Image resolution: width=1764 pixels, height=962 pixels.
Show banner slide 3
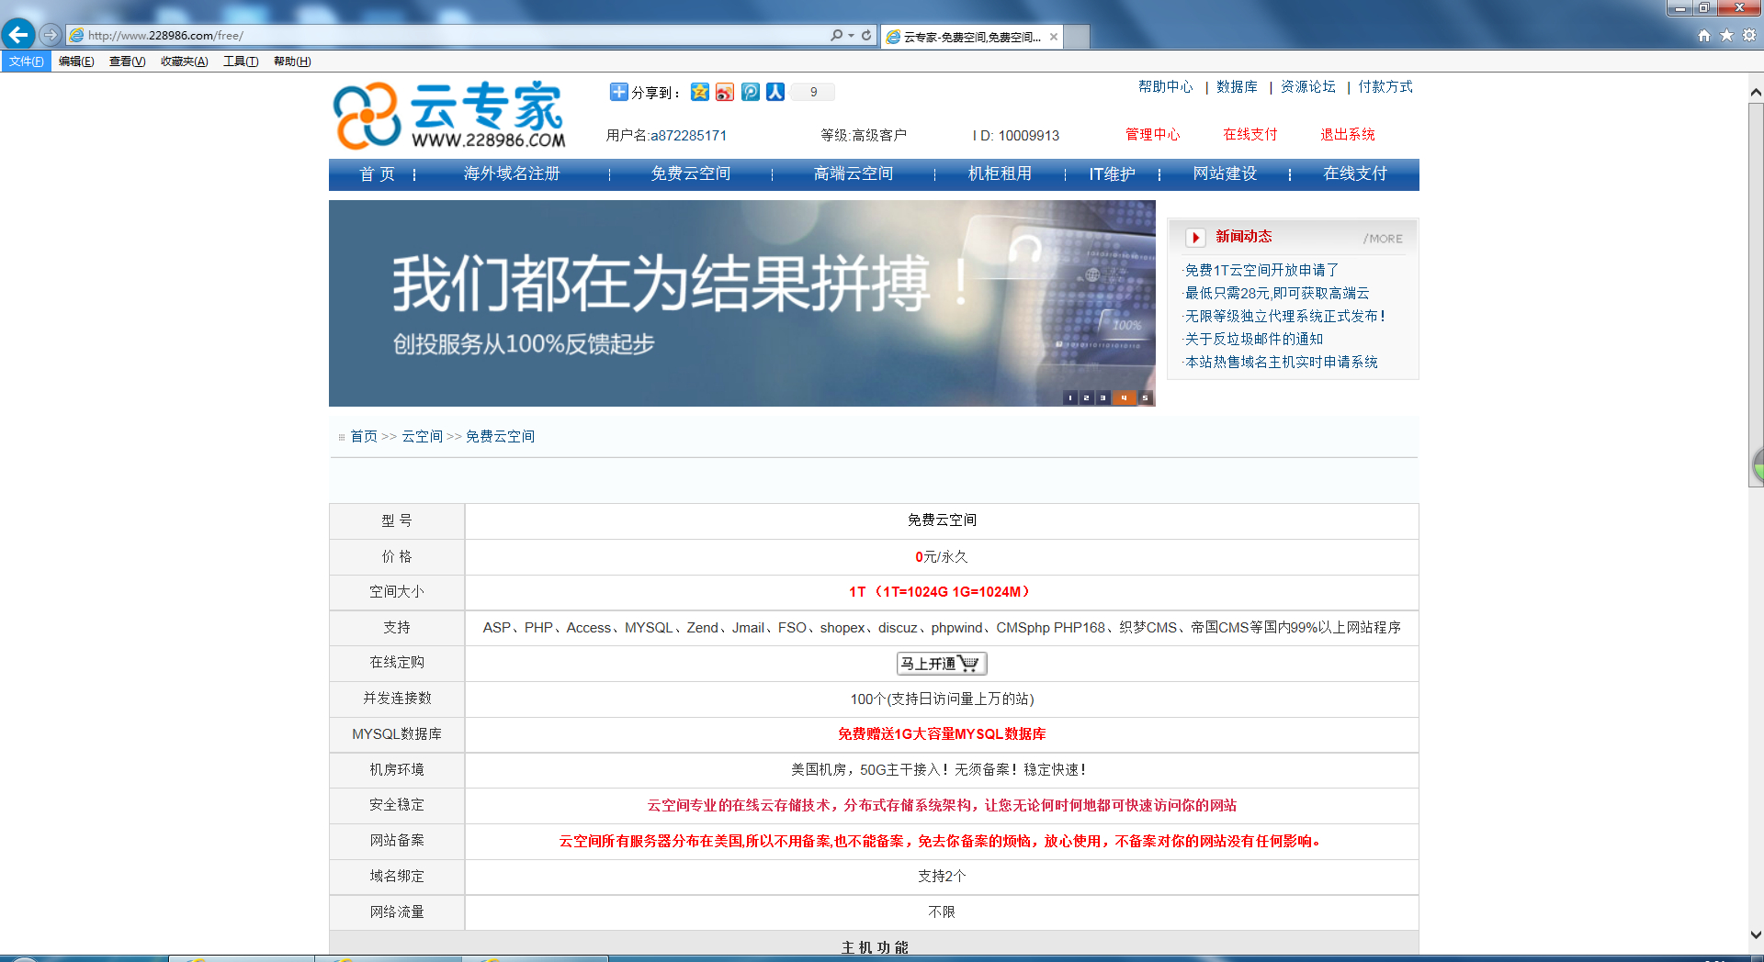(1102, 397)
